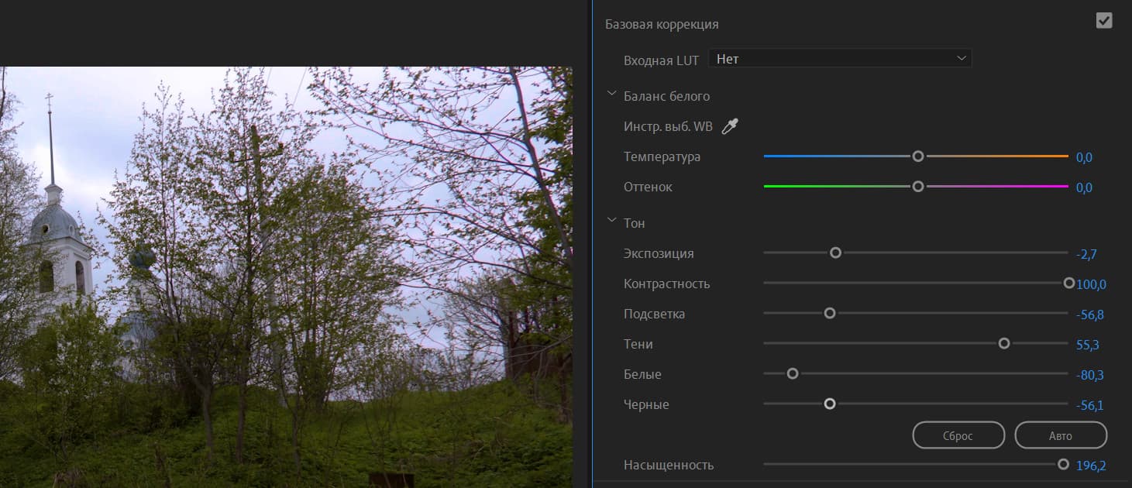1132x488 pixels.
Task: Click the Подсветка slider handle
Action: coord(830,313)
